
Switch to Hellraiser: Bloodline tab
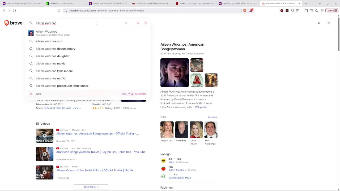(152, 3)
